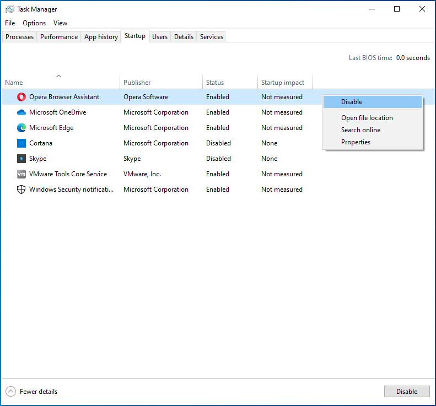Sort by Status column header

coord(215,83)
